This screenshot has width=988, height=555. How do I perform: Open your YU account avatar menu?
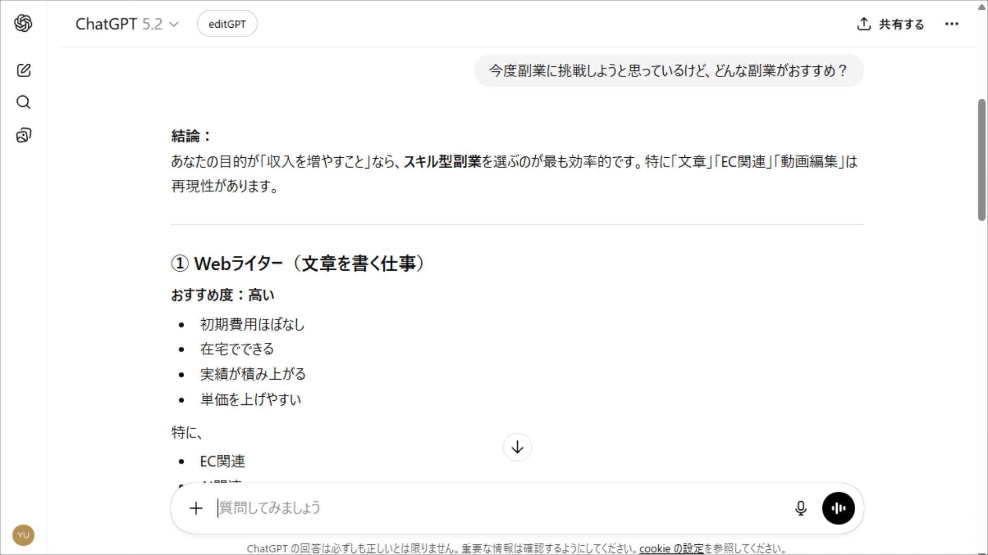click(x=23, y=534)
